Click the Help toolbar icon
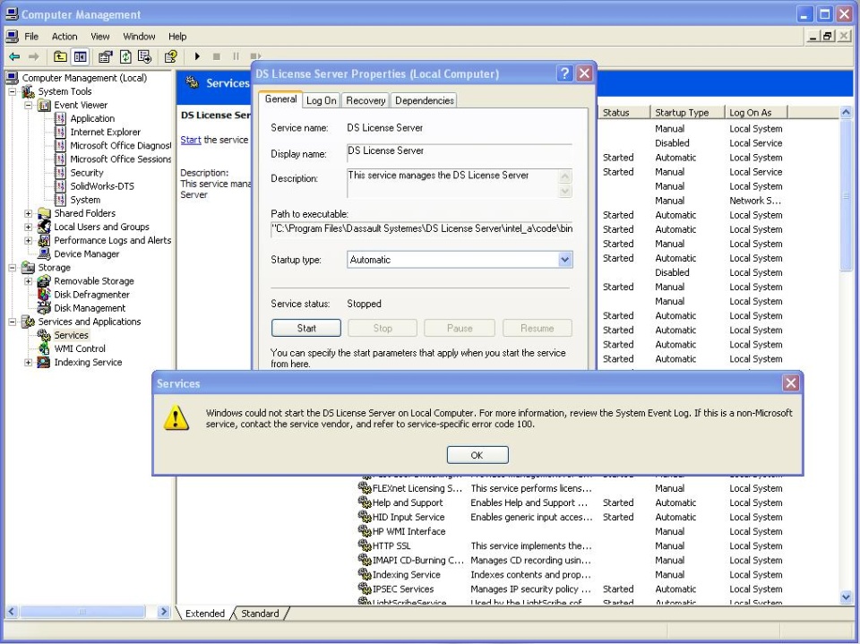The image size is (860, 644). [170, 56]
